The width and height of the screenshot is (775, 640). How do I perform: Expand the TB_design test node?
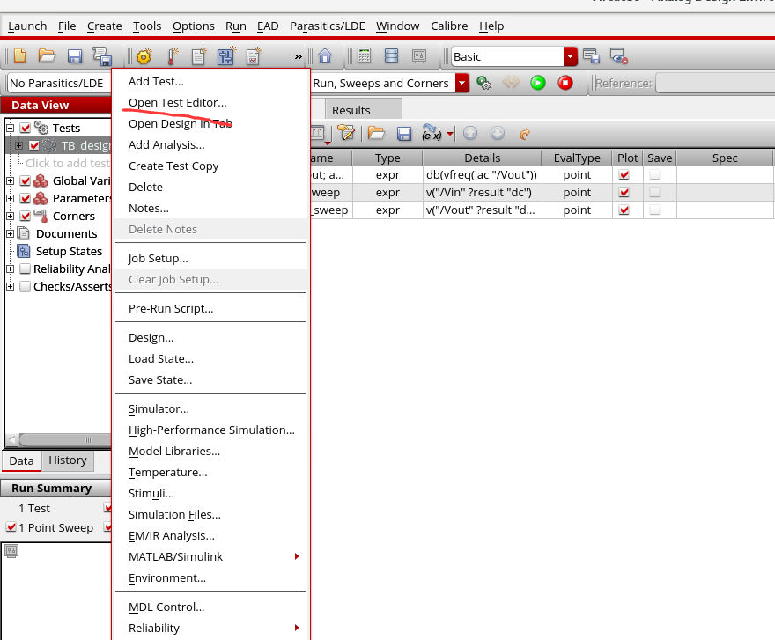18,145
